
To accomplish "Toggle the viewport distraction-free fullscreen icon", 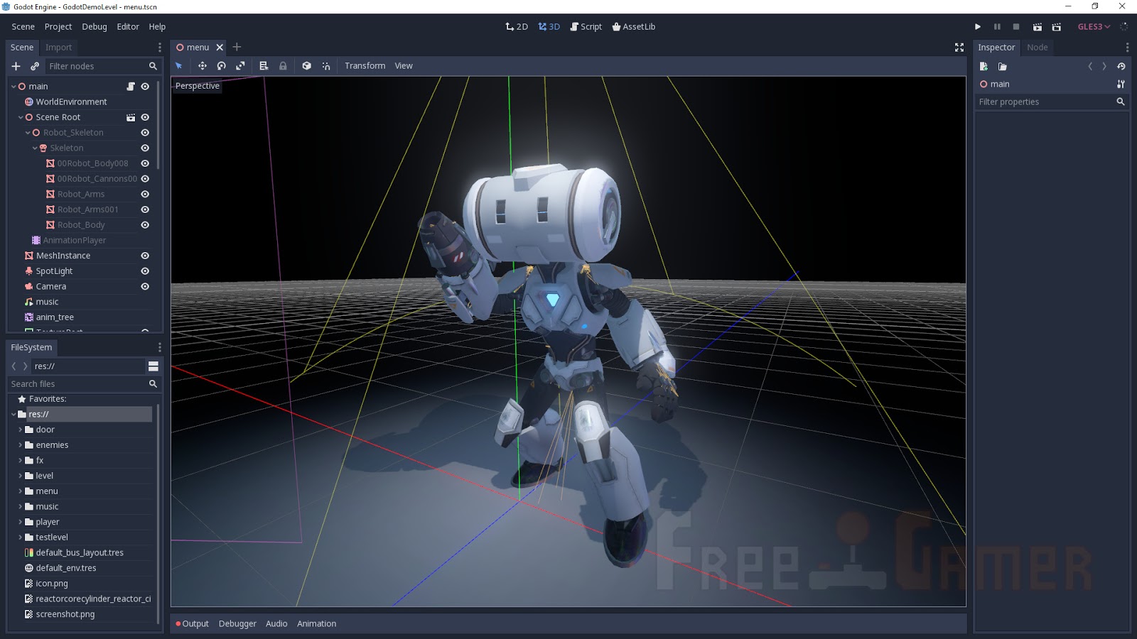I will (x=959, y=48).
